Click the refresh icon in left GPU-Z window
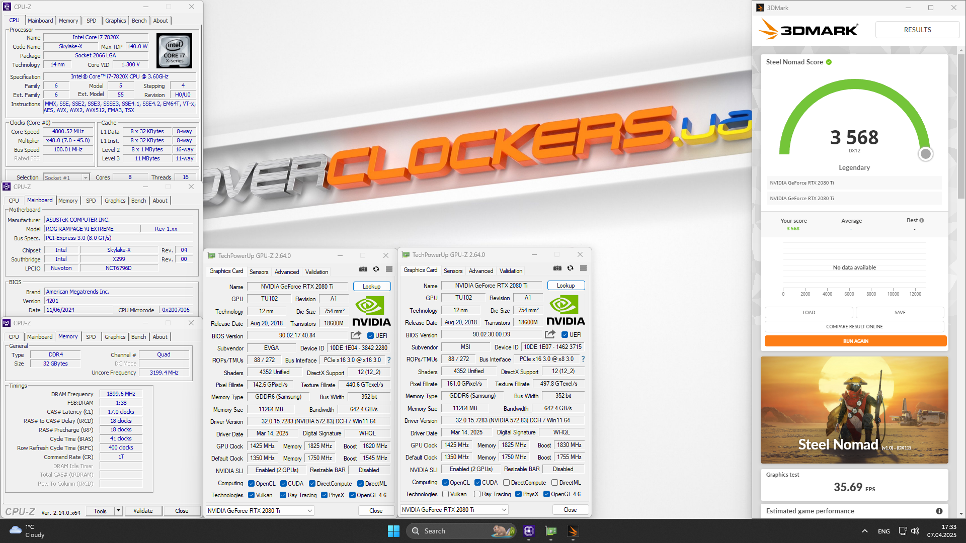Image resolution: width=966 pixels, height=543 pixels. [x=376, y=269]
